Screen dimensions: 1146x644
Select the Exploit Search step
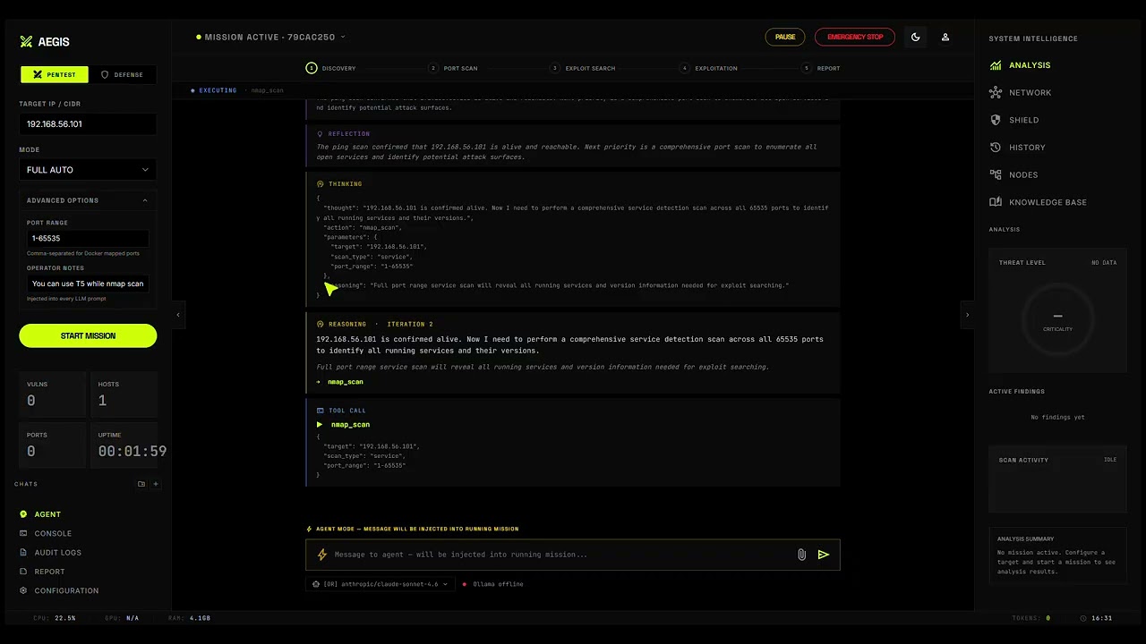tap(583, 68)
